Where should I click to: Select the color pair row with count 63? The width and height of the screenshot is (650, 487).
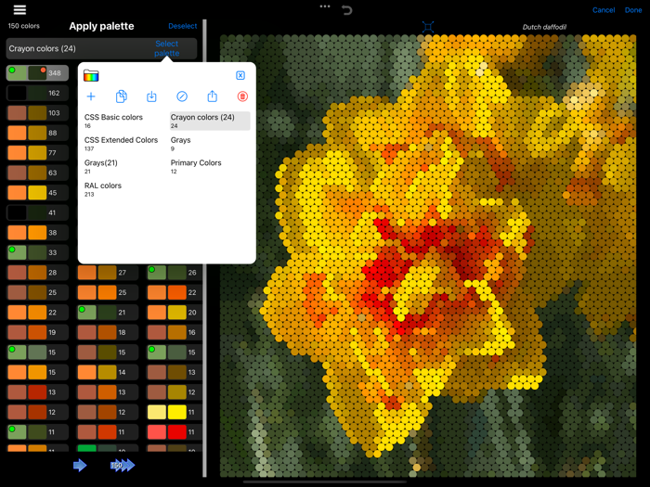(x=37, y=173)
